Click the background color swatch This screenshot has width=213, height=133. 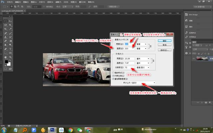click(9, 64)
